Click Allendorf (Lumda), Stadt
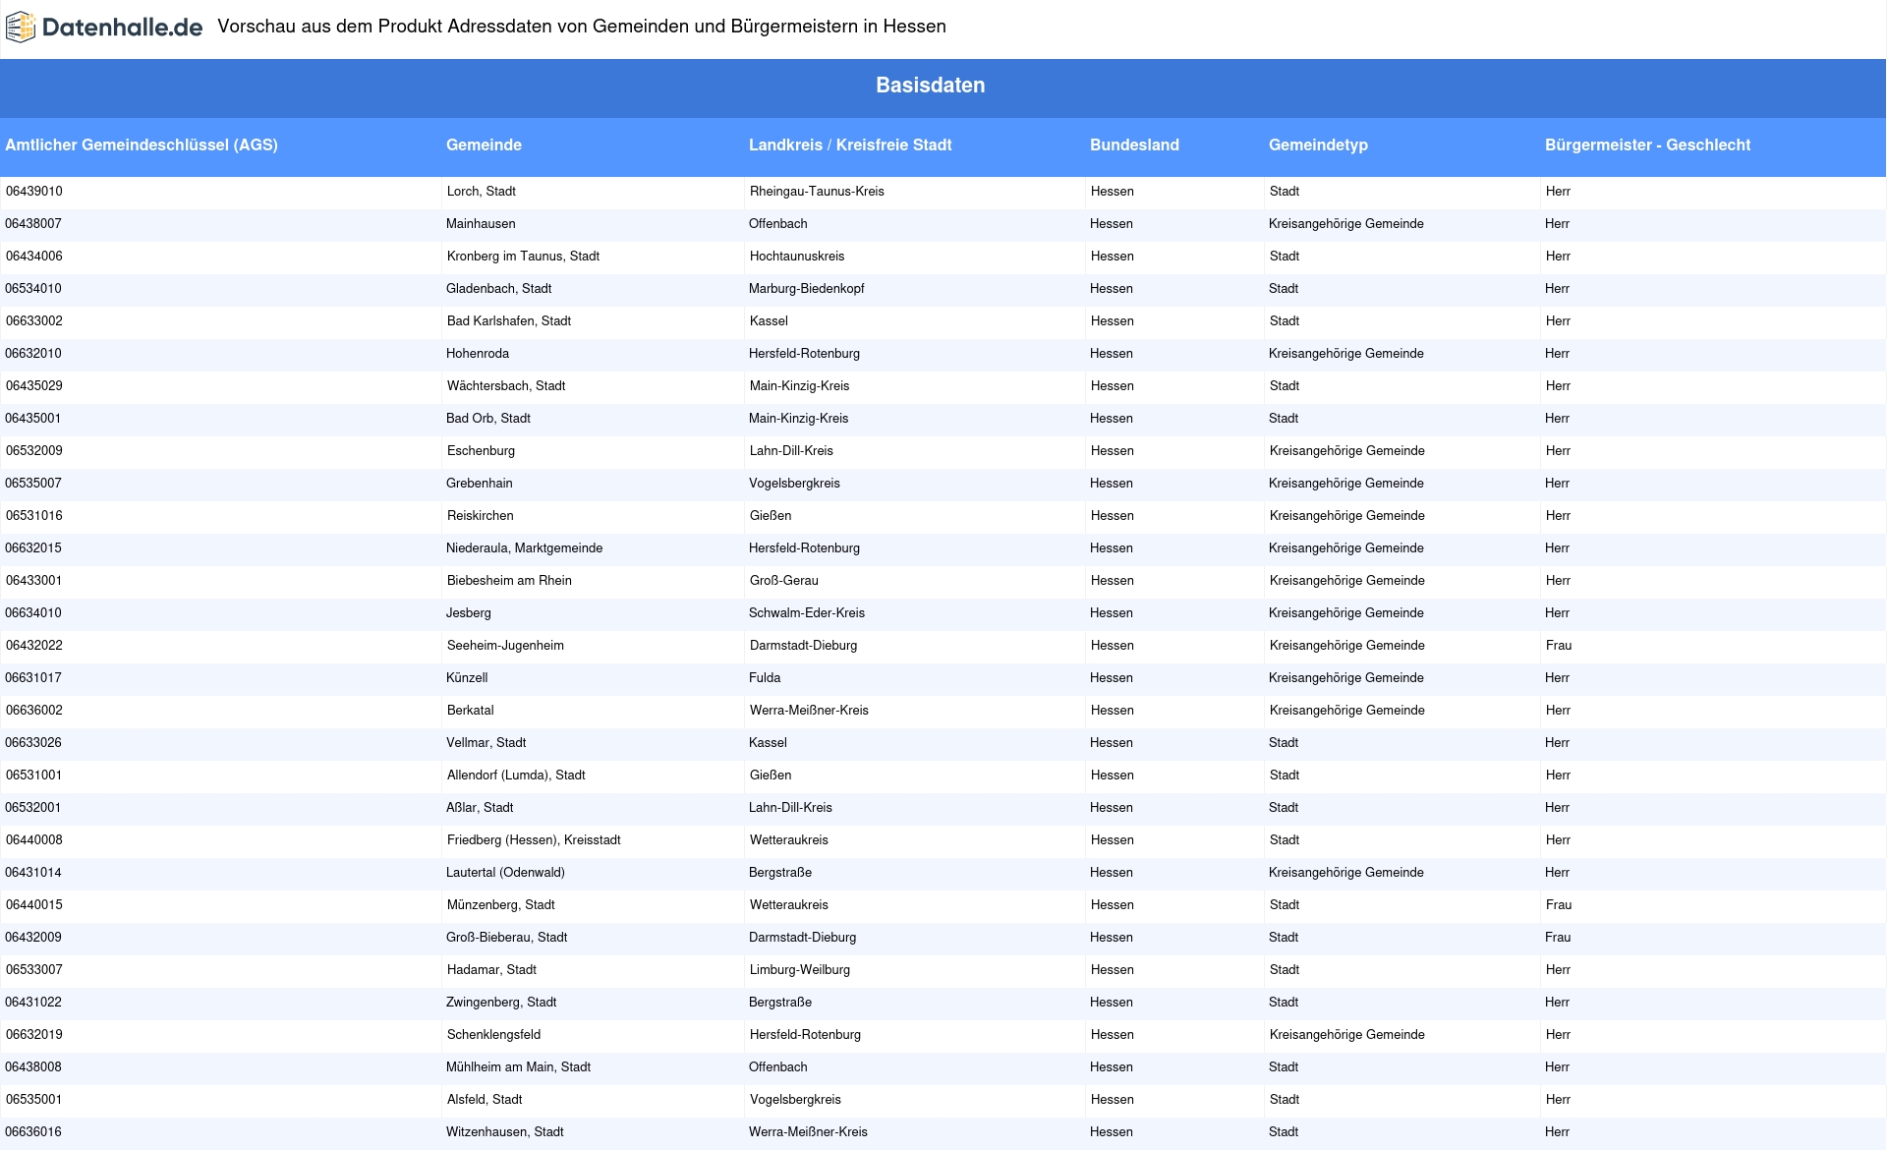Image resolution: width=1887 pixels, height=1150 pixels. [516, 776]
